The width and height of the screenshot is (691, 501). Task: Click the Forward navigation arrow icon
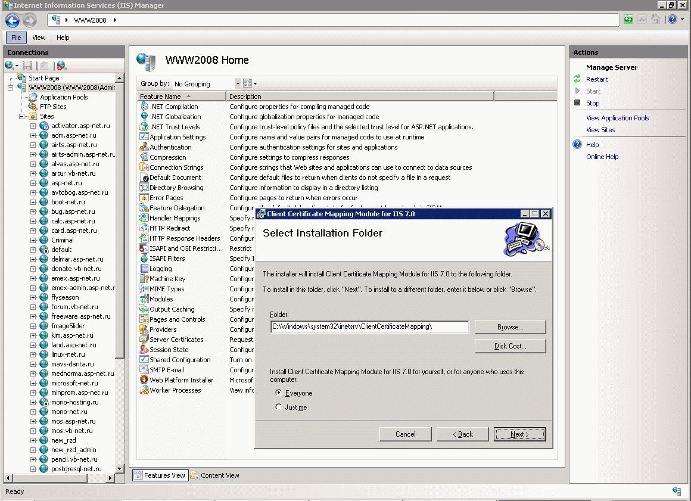coord(30,20)
